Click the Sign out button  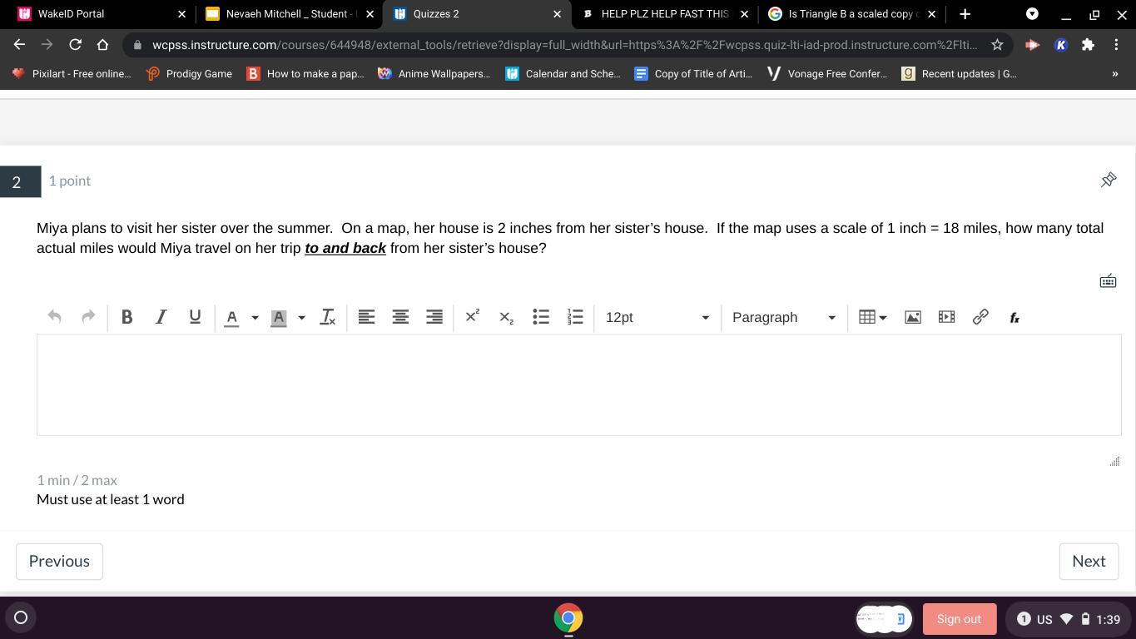coord(959,619)
